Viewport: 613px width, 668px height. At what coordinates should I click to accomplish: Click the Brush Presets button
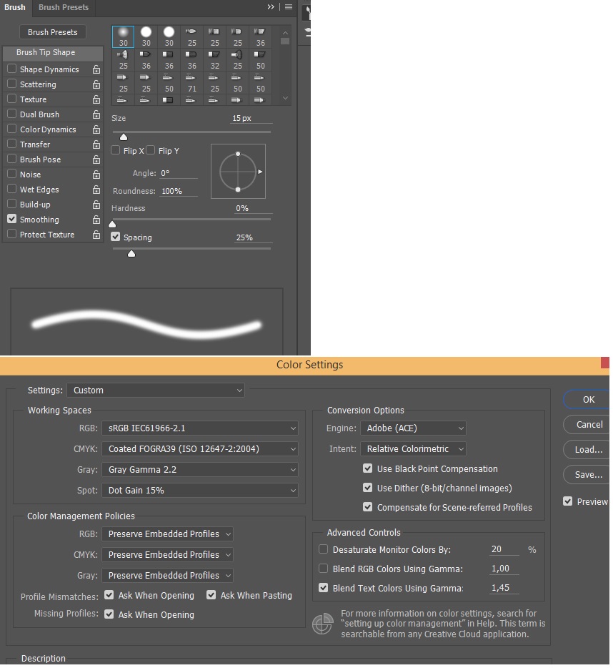[53, 32]
